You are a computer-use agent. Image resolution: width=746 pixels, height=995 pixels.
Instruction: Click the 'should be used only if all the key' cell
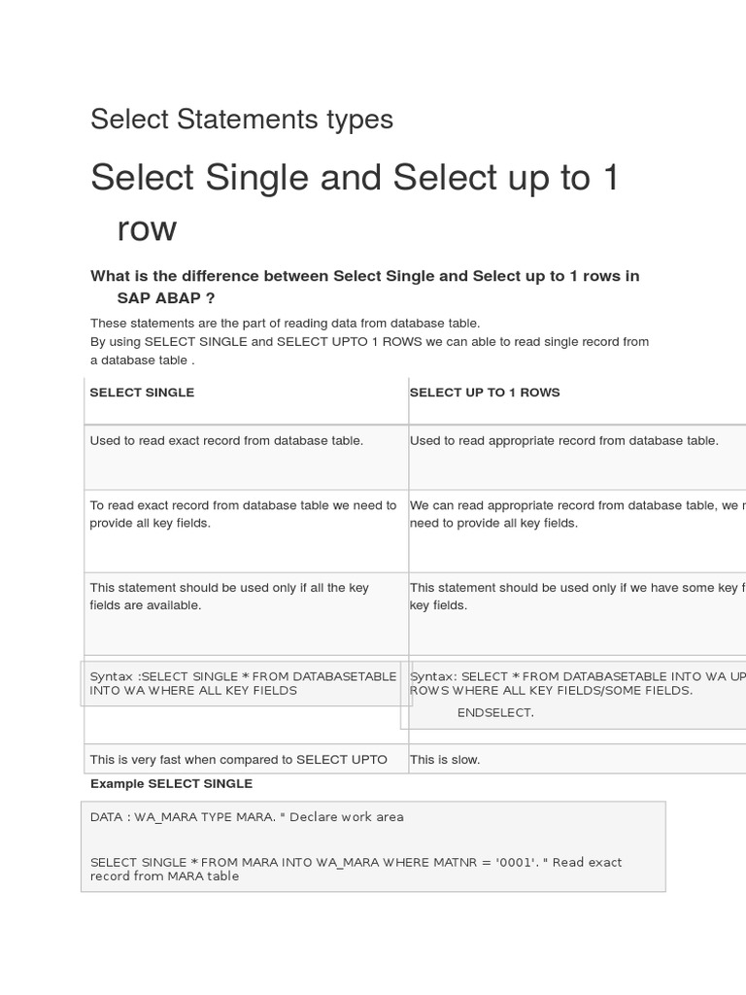(x=229, y=597)
